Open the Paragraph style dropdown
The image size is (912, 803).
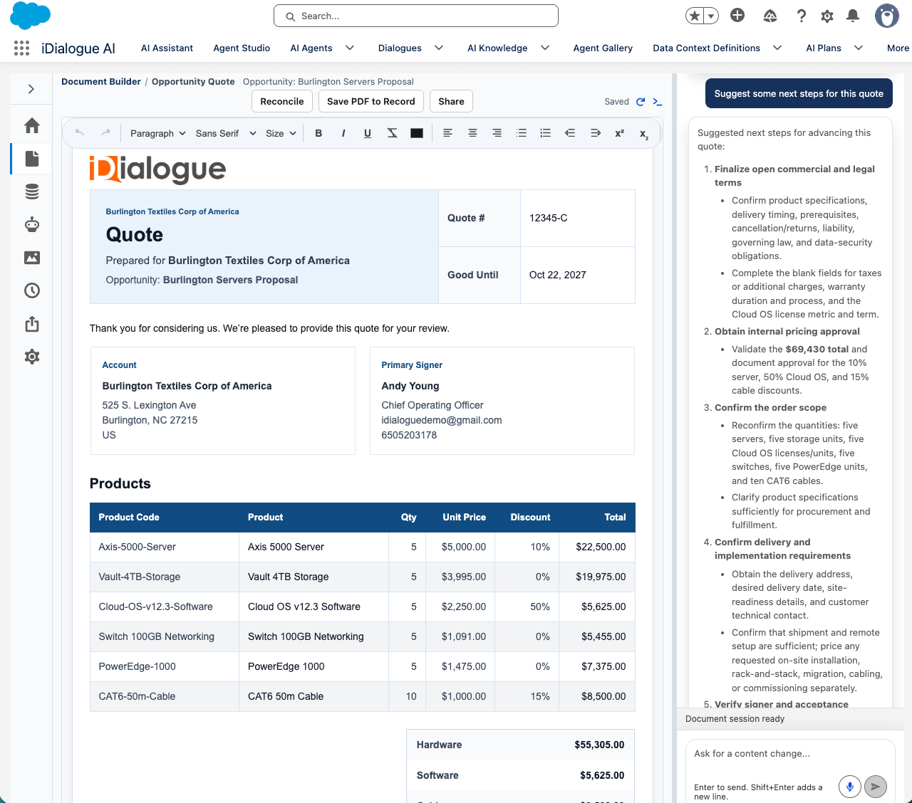tap(157, 133)
